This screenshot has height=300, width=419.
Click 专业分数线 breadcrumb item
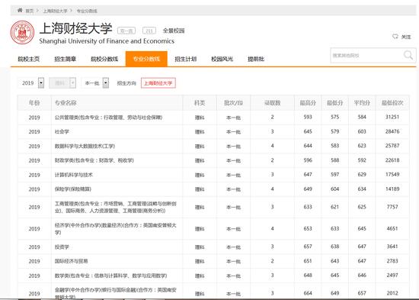pyautogui.click(x=87, y=11)
